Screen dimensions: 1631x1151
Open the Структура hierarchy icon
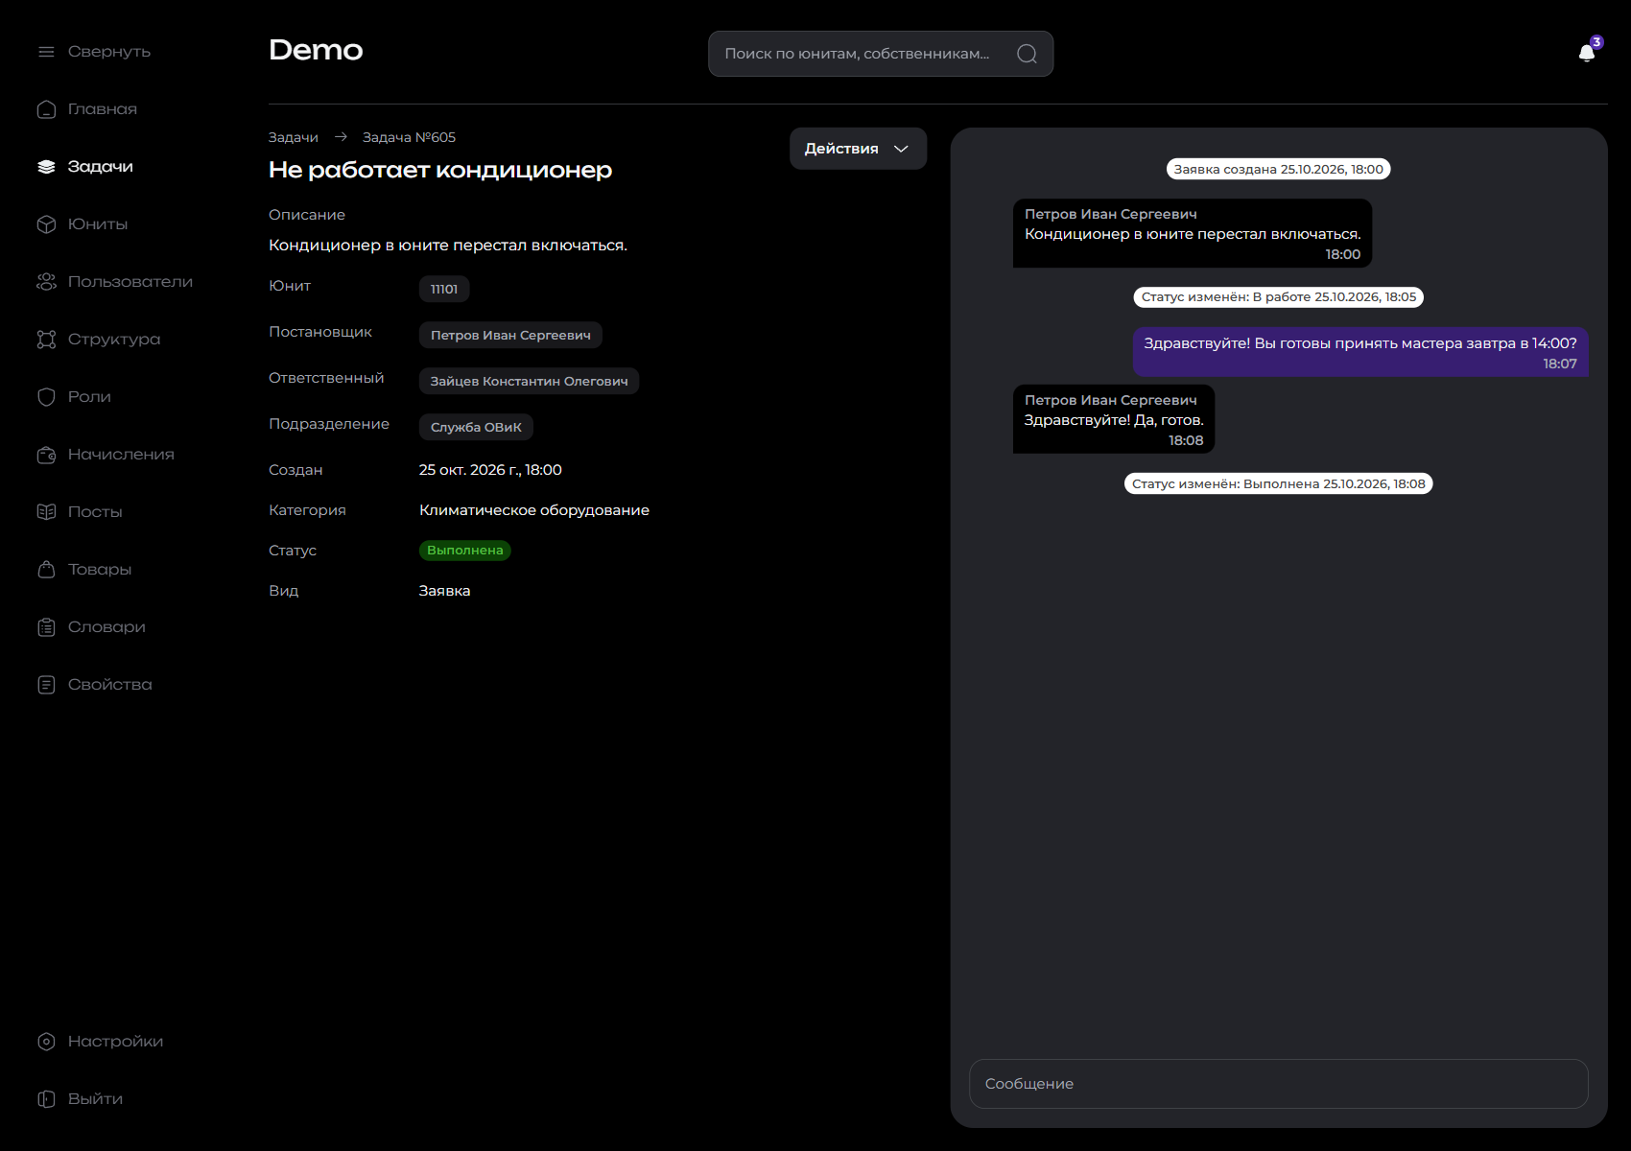(46, 340)
